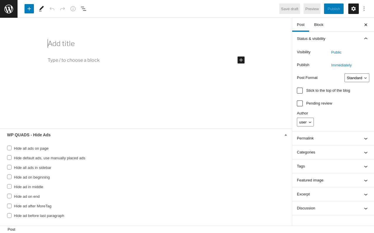Open the Author user dropdown
The width and height of the screenshot is (374, 233).
click(305, 122)
